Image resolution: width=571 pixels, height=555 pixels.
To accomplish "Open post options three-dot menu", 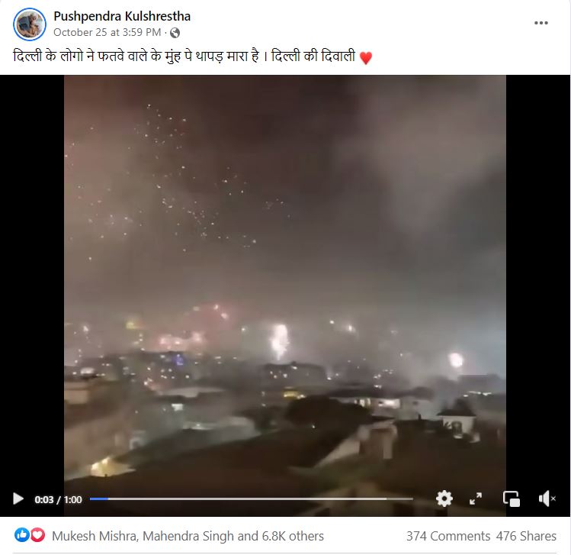I will pos(541,23).
